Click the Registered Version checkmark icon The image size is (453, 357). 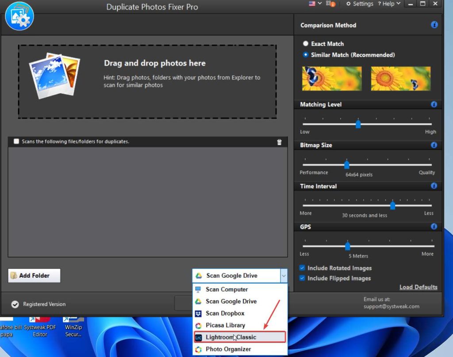click(15, 304)
